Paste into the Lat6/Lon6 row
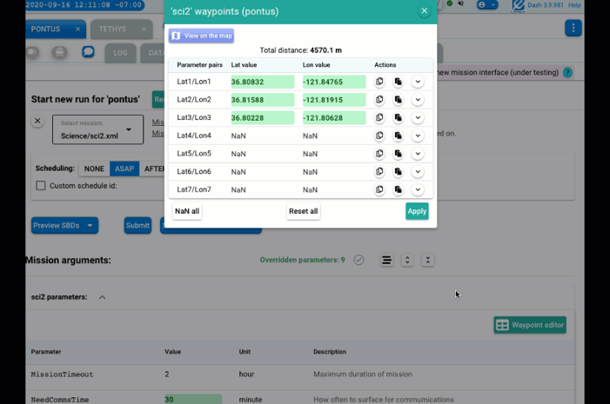This screenshot has height=404, width=610. 398,172
